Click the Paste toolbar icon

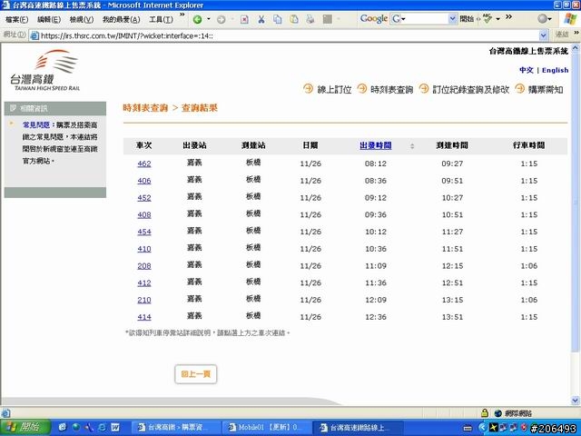tap(294, 19)
